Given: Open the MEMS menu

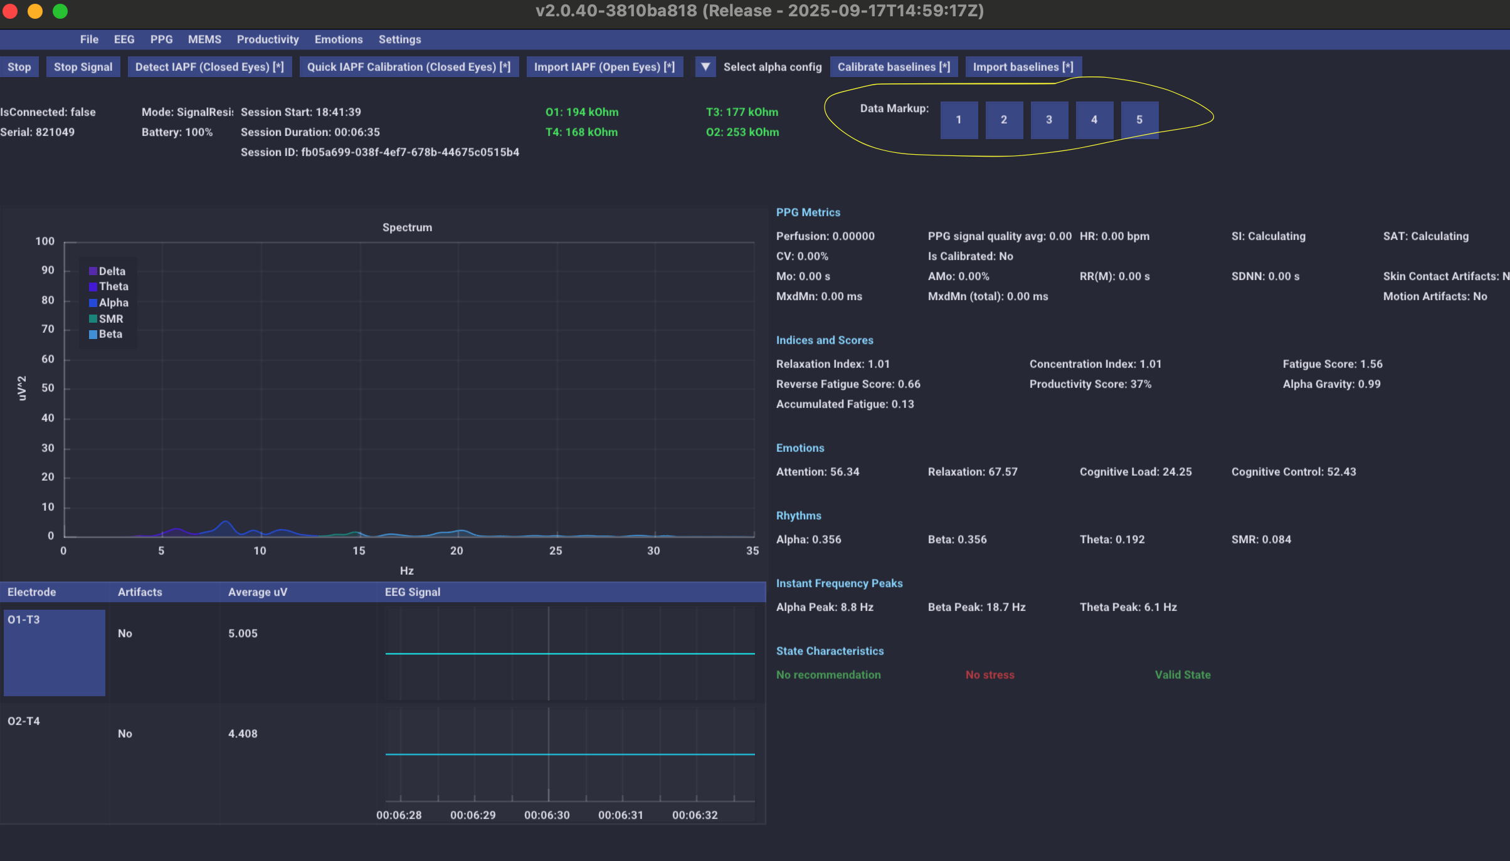Looking at the screenshot, I should point(204,39).
